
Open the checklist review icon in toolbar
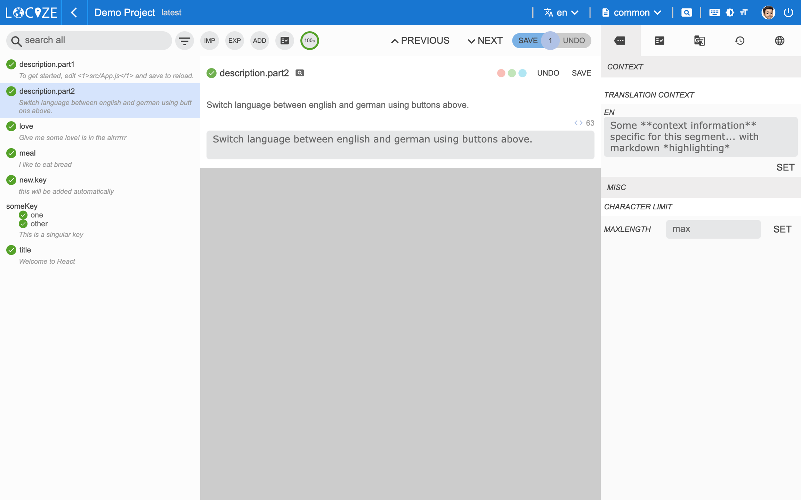click(284, 41)
